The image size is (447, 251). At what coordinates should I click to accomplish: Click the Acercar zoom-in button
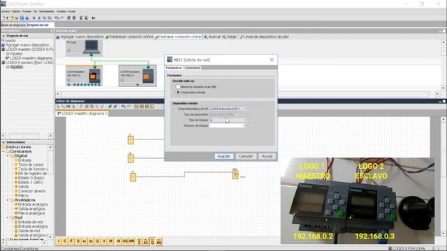coord(212,37)
